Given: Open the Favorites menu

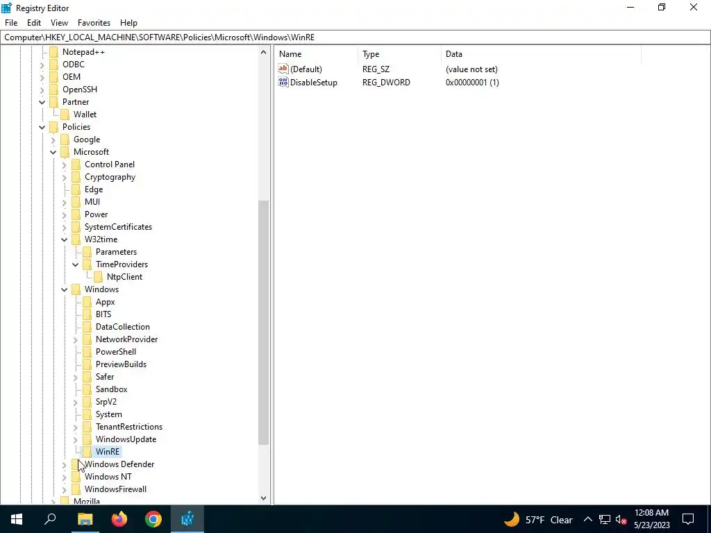Looking at the screenshot, I should coord(94,23).
